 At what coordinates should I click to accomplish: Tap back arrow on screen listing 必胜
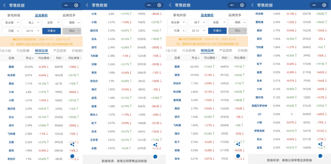coord(87,5)
